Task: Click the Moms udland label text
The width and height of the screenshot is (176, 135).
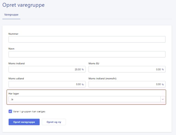Action: [x=16, y=79]
